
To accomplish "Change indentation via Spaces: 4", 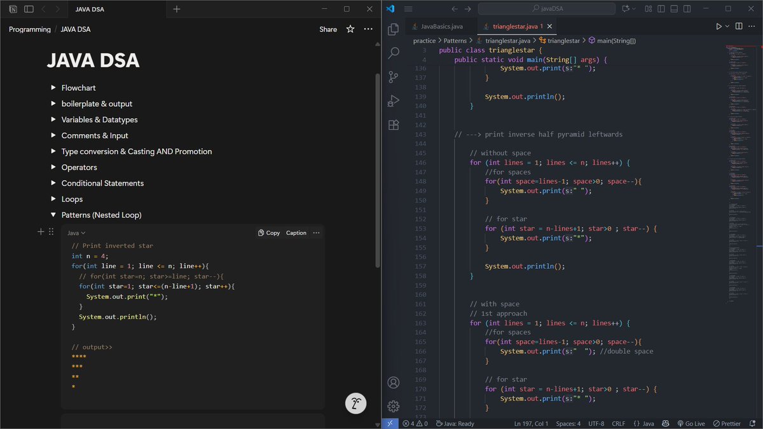I will pos(568,423).
